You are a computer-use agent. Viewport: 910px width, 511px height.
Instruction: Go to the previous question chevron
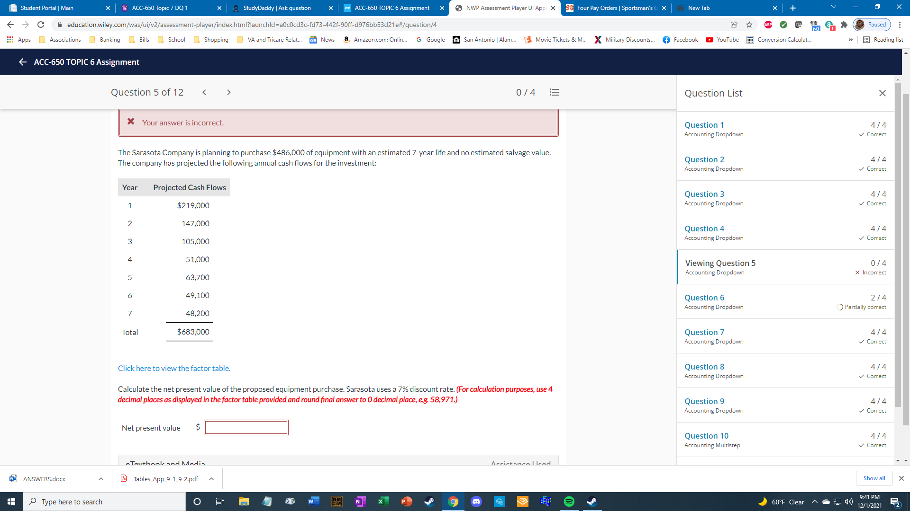coord(204,92)
